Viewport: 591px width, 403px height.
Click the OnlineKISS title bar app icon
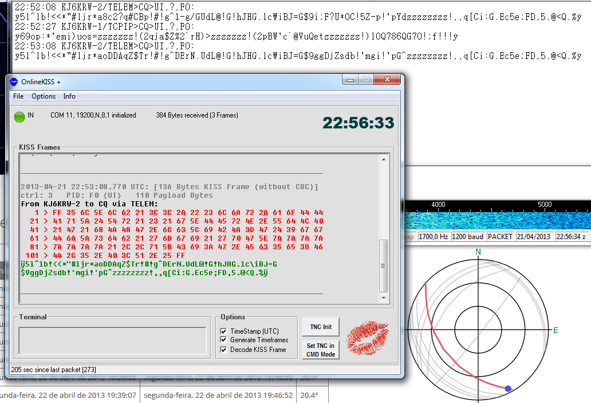[x=14, y=81]
